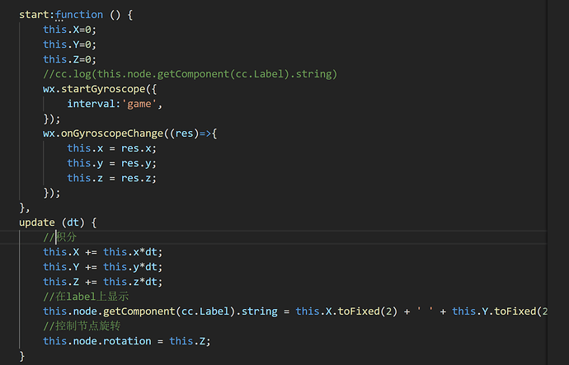The height and width of the screenshot is (365, 569).
Task: Click the 'this.X += this.x*dt;' line
Action: 103,252
